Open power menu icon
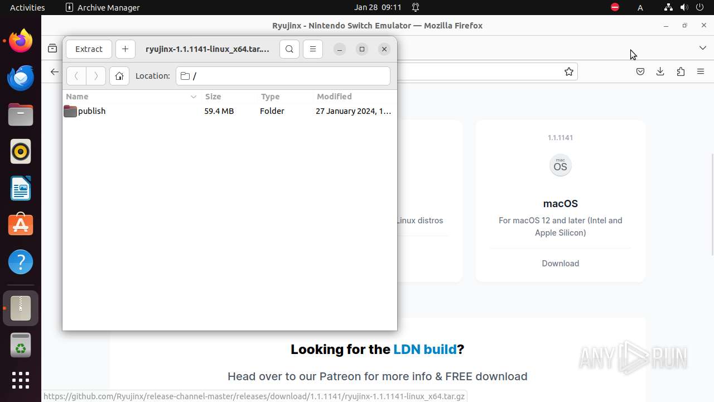 [x=701, y=7]
